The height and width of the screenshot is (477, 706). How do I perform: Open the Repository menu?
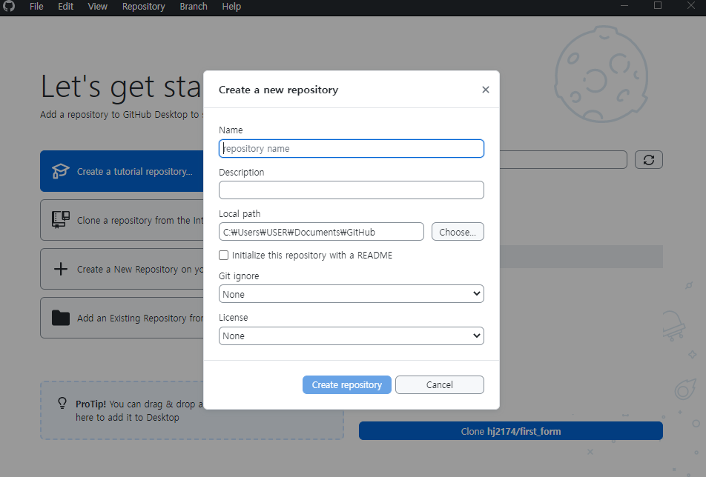144,6
